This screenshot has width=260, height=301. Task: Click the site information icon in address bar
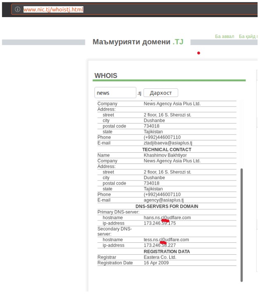18,9
